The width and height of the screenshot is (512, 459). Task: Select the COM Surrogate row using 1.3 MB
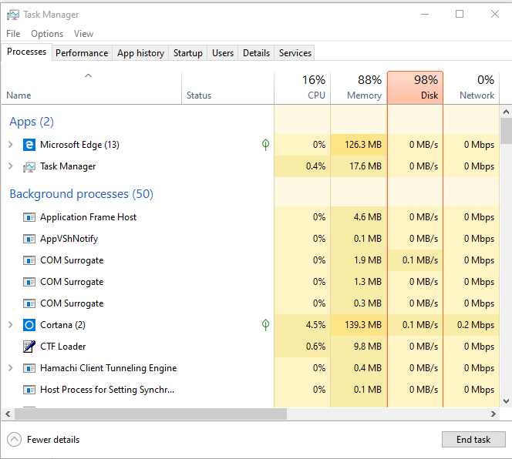pos(251,282)
